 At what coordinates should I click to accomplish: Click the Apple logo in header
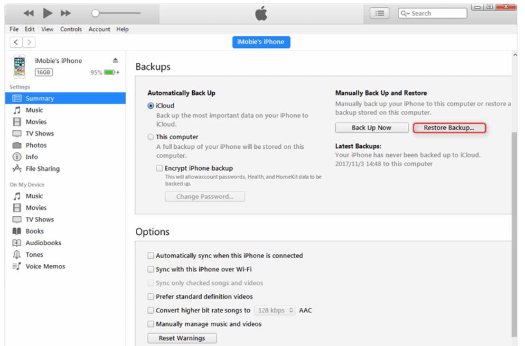click(261, 13)
